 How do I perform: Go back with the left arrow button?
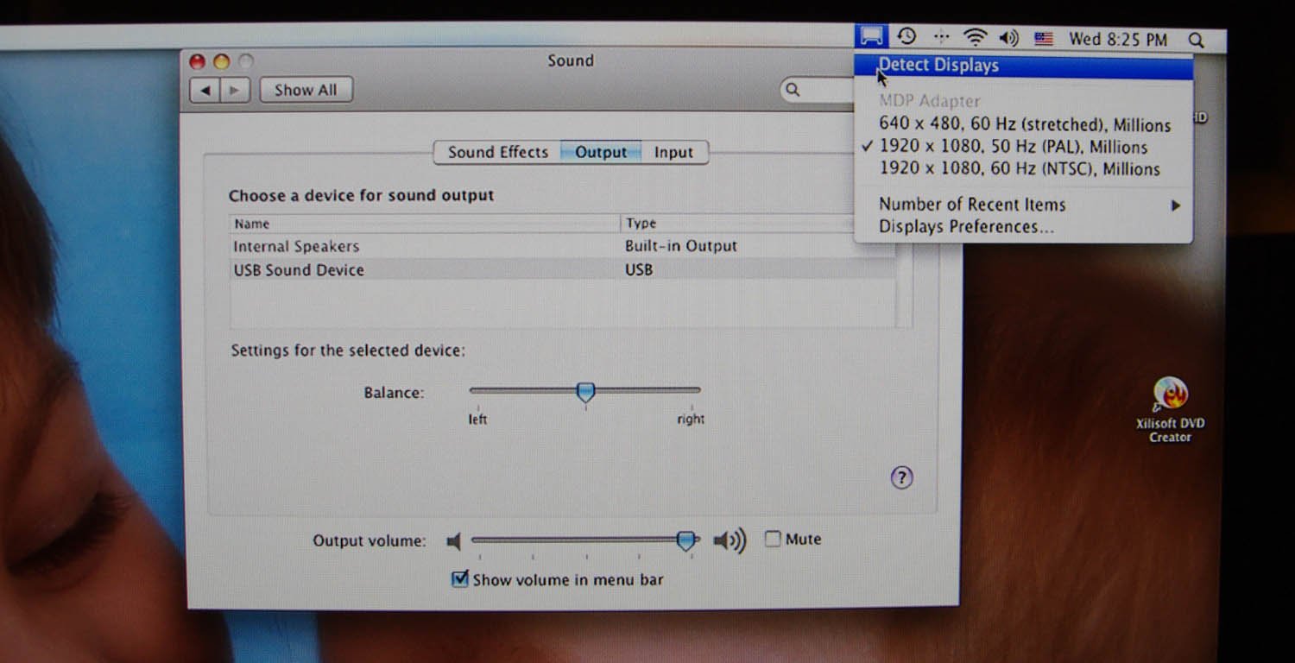pos(205,90)
